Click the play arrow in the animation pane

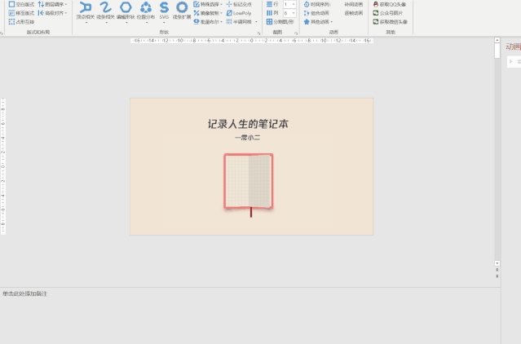[x=511, y=61]
